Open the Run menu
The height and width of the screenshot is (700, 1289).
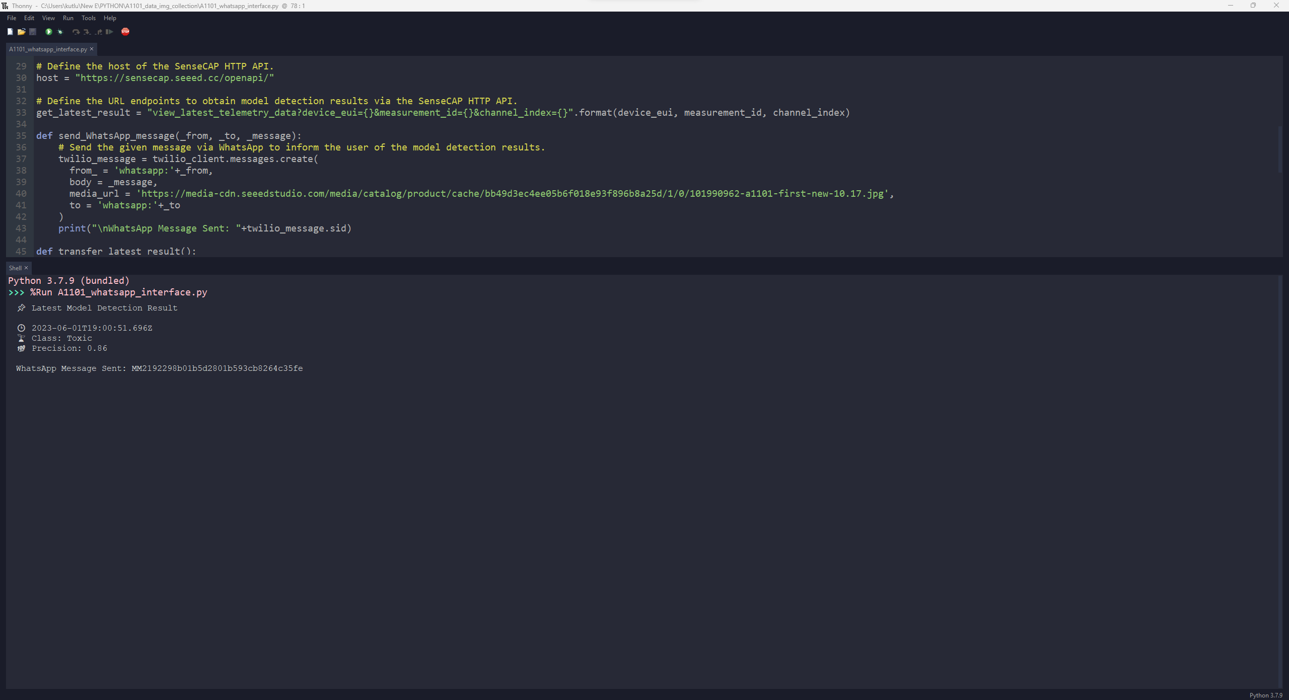point(68,18)
